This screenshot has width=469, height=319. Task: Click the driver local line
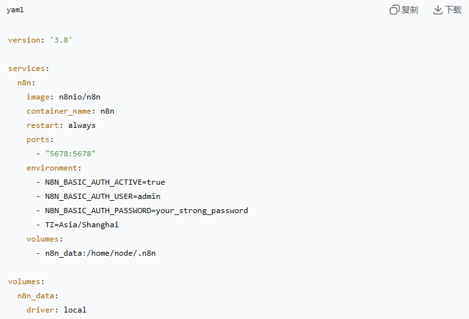click(x=56, y=310)
